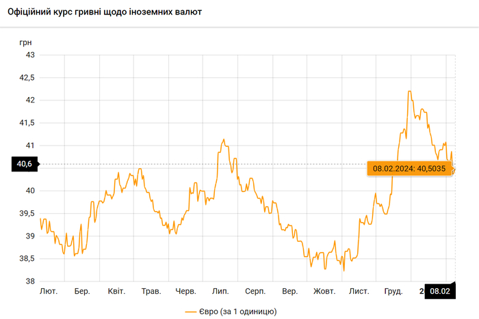Select the Серп. month axis label
Screen dimensions: 479x319
[x=255, y=292]
